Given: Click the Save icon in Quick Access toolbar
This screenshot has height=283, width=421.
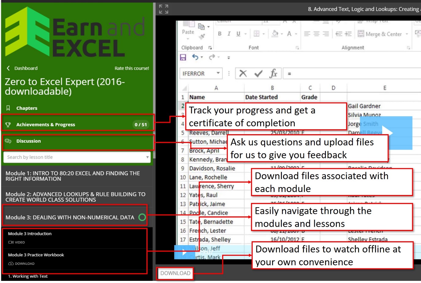Looking at the screenshot, I should point(183,57).
